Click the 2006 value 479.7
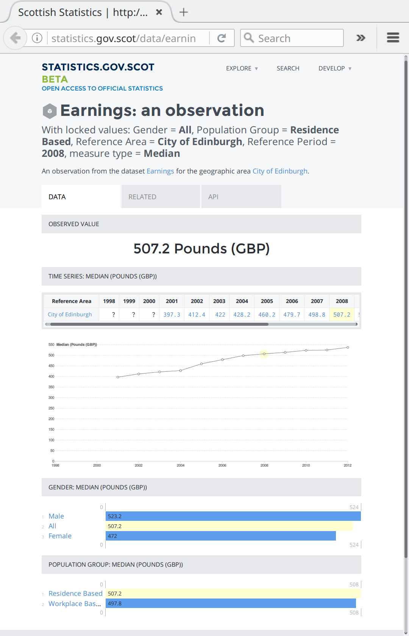This screenshot has height=636, width=409. [x=292, y=315]
